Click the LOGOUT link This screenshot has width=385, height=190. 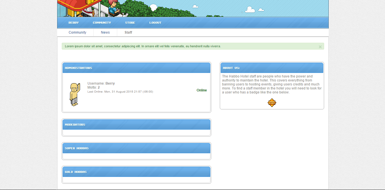coord(155,23)
